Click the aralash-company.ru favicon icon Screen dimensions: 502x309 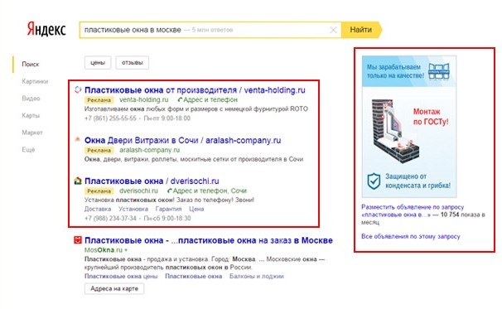(x=78, y=140)
